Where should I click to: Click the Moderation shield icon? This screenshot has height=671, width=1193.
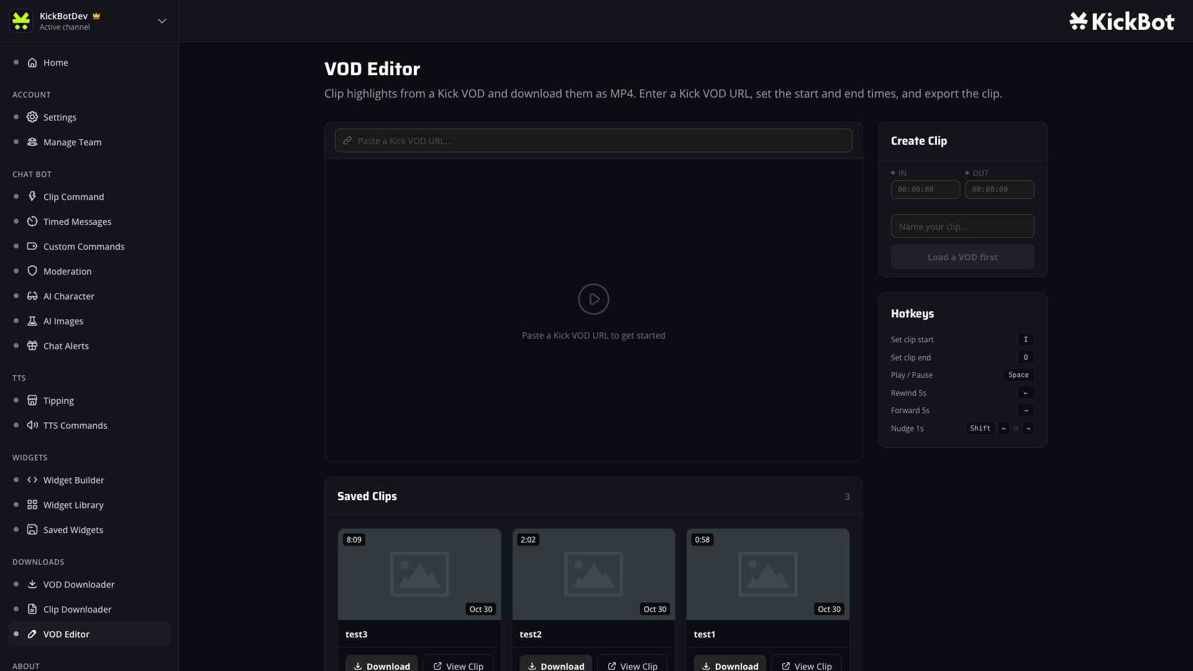point(32,272)
